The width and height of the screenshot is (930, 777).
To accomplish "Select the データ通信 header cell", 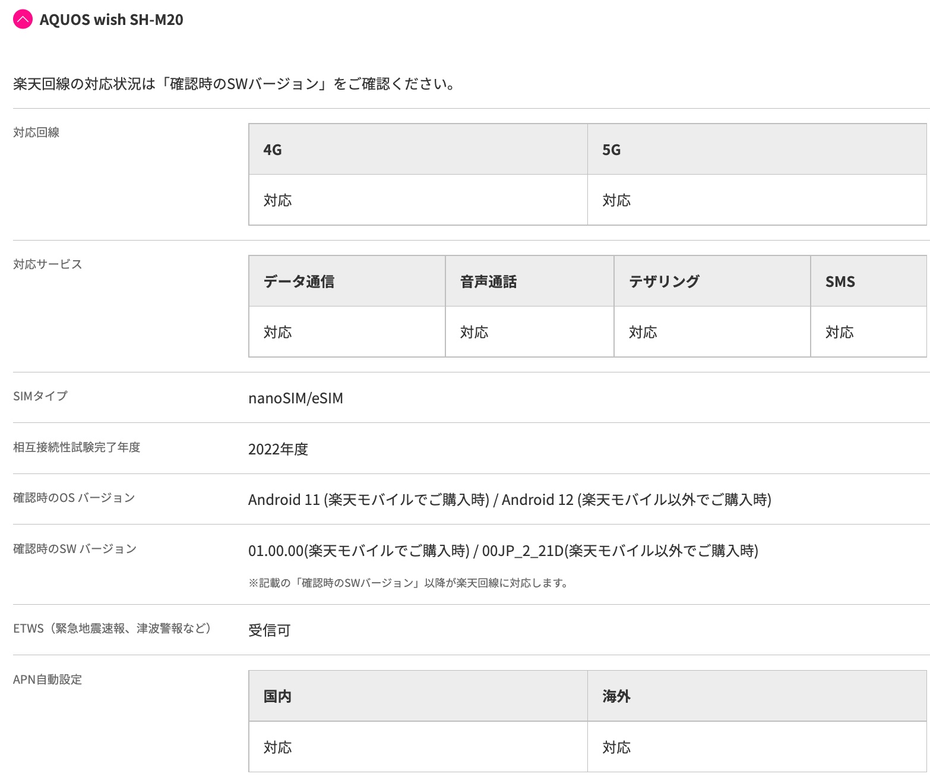I will click(x=347, y=282).
